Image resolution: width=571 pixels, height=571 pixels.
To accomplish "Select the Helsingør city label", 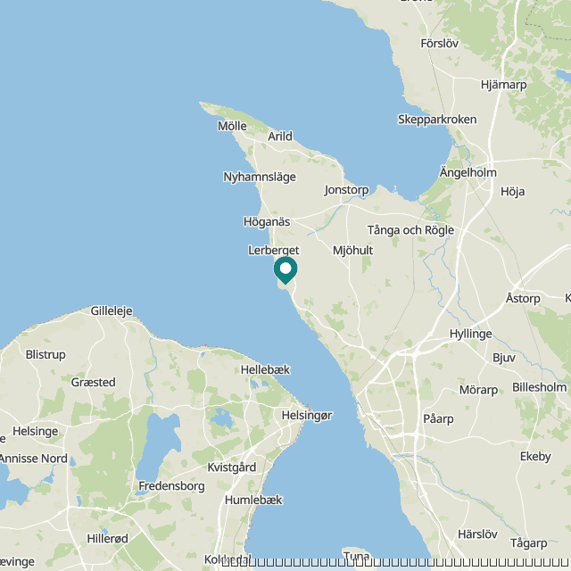I will (x=307, y=416).
